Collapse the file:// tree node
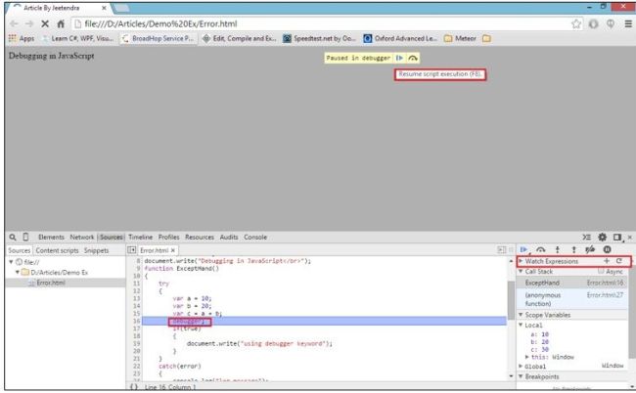636x393 pixels. tap(11, 262)
